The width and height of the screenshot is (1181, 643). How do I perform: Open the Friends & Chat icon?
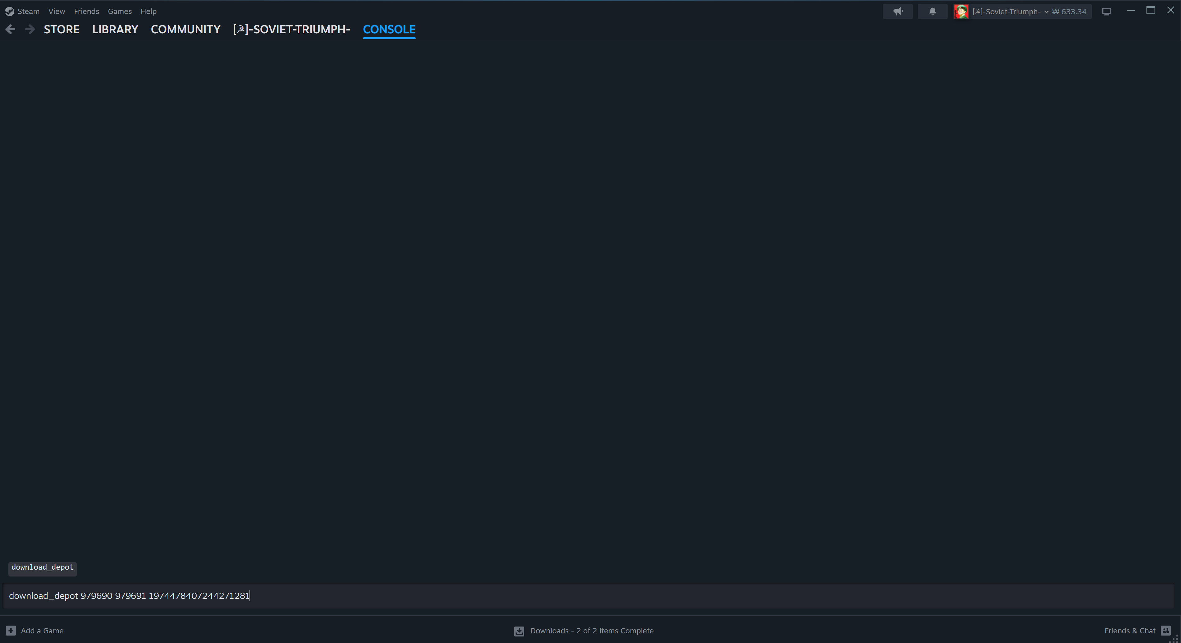[x=1166, y=631]
